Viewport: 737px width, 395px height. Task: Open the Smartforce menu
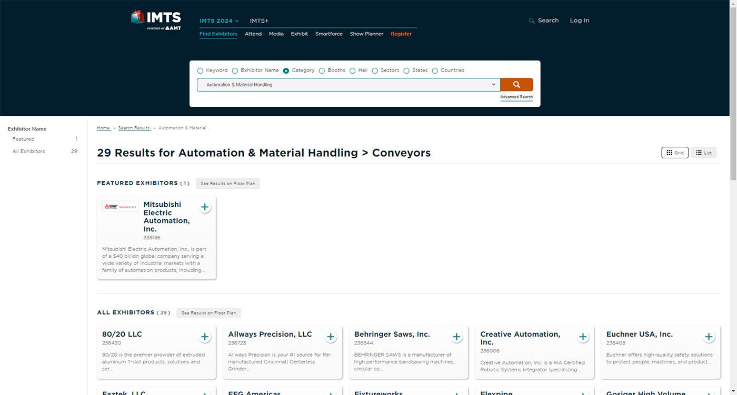(329, 34)
